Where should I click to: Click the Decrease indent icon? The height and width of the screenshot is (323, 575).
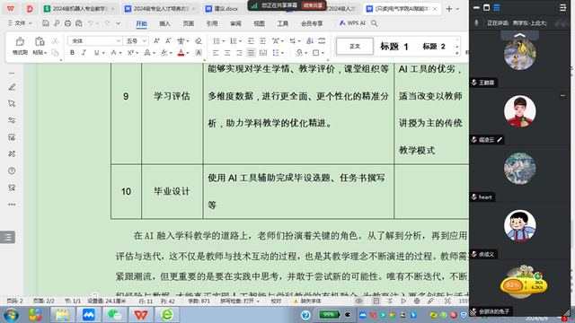click(251, 41)
